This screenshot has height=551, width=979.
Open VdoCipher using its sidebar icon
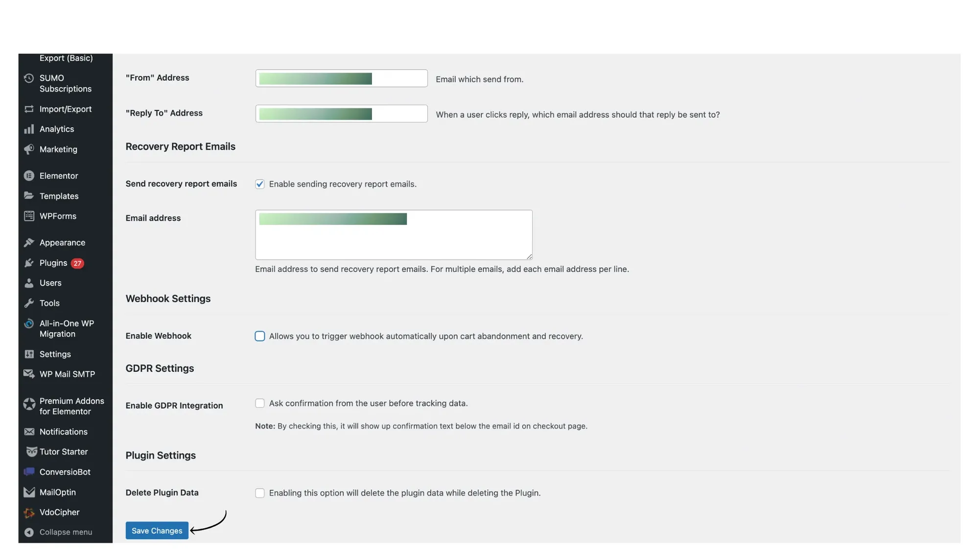click(29, 512)
